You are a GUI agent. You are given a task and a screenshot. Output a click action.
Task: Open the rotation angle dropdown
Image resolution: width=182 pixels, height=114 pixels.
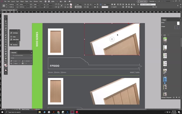click(x=53, y=5)
